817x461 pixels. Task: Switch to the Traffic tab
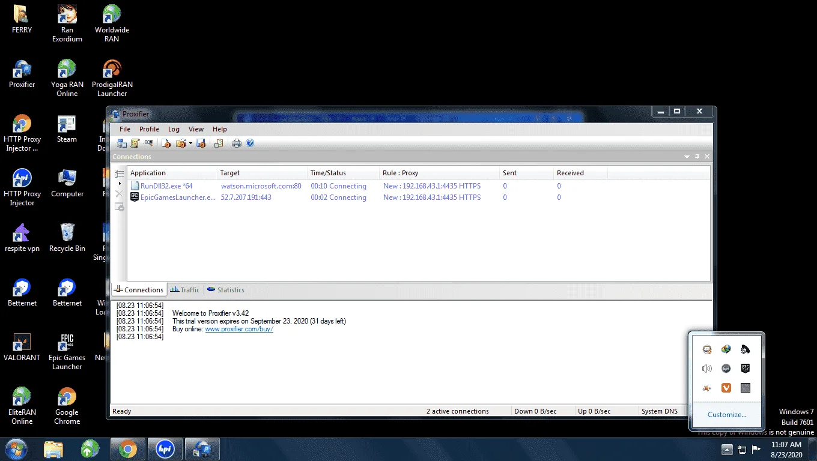point(185,290)
